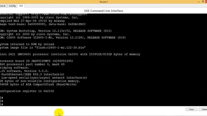Click the 'non-volatile configuration memory' line

[x=40, y=81]
